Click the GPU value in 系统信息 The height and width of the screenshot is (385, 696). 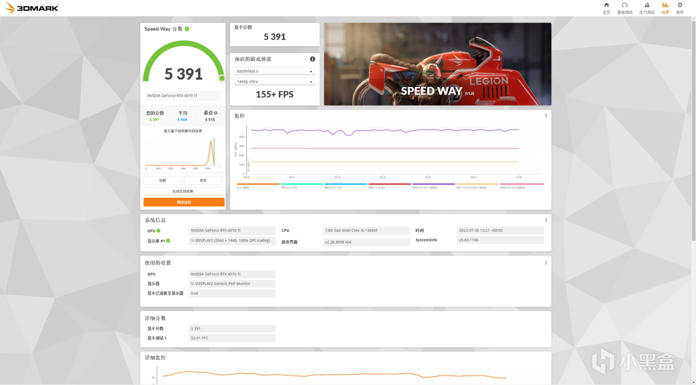point(232,231)
